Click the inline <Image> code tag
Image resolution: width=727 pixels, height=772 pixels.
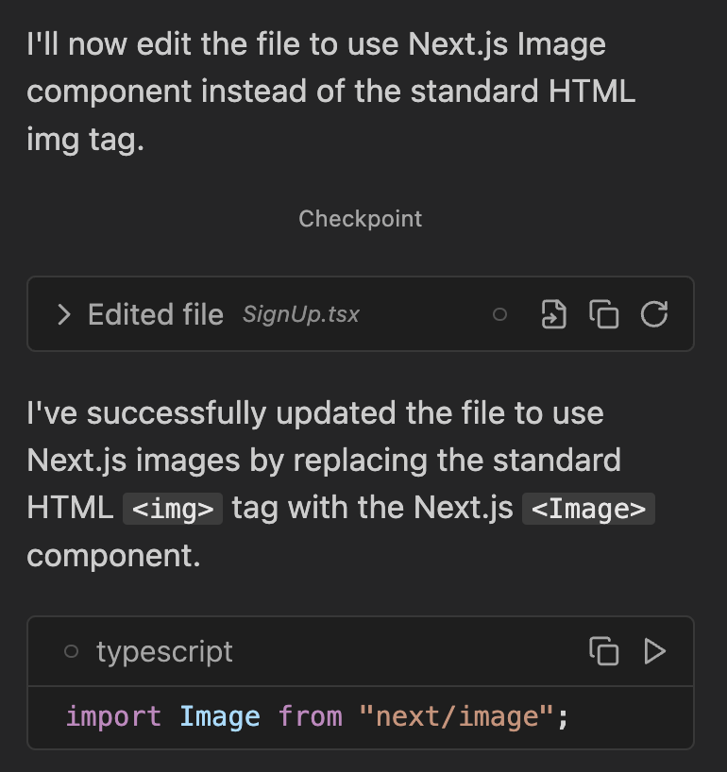coord(588,510)
